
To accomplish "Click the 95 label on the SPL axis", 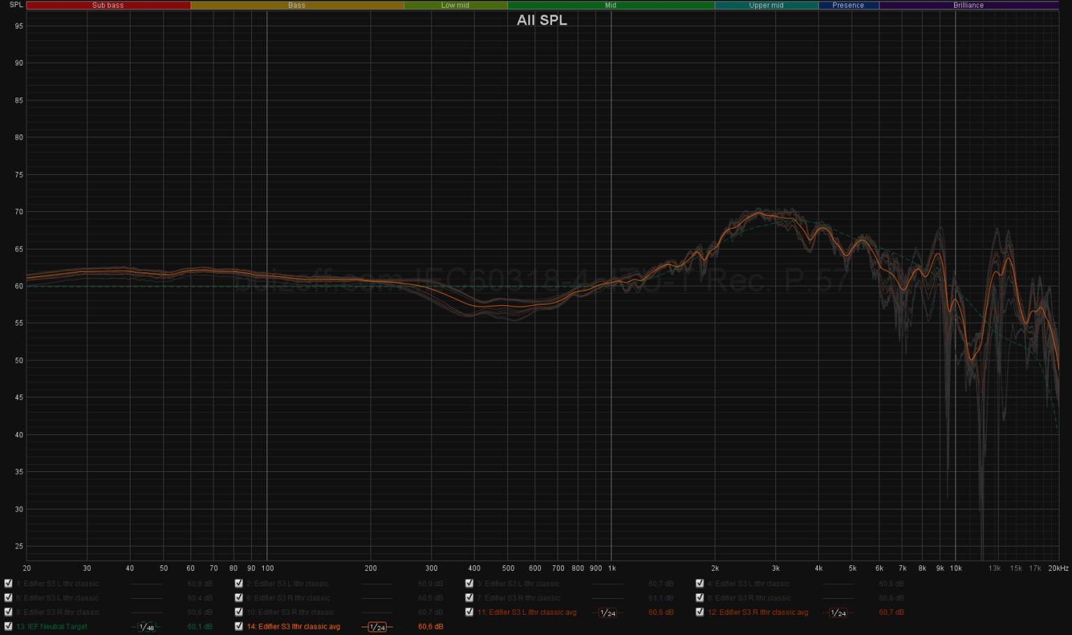I will click(x=19, y=26).
